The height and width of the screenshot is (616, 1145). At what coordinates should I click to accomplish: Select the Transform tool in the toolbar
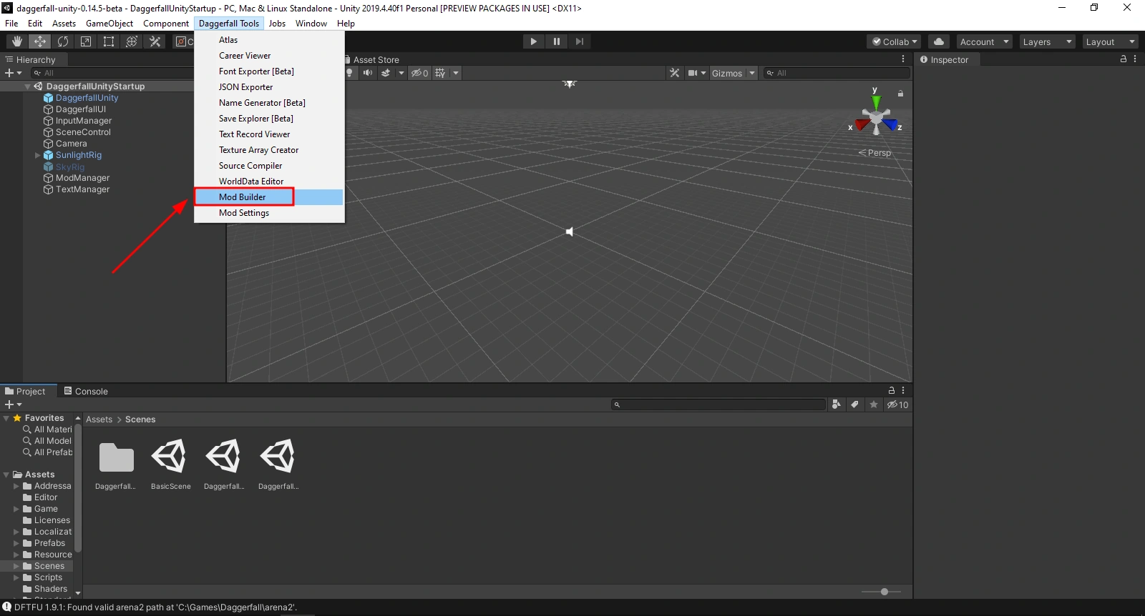132,41
